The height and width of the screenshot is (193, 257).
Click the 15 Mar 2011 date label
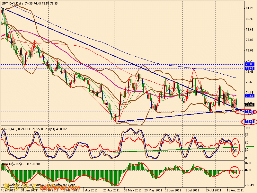[71, 190]
